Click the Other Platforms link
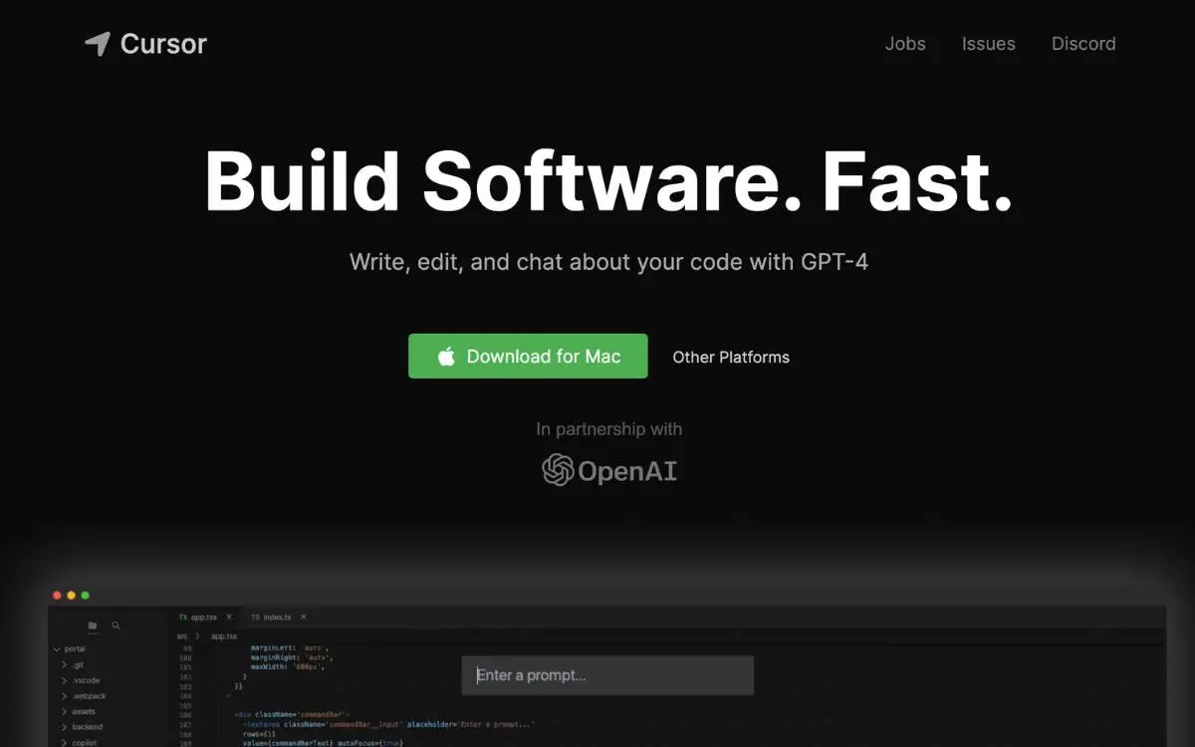Viewport: 1195px width, 747px height. pyautogui.click(x=731, y=357)
